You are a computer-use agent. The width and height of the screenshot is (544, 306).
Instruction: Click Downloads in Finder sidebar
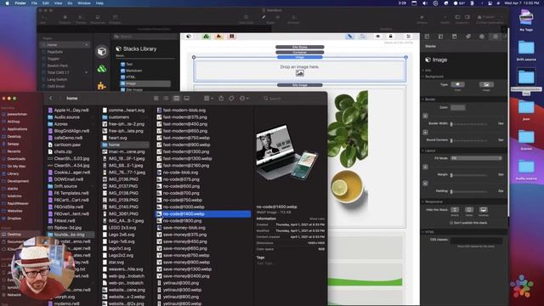(16, 159)
